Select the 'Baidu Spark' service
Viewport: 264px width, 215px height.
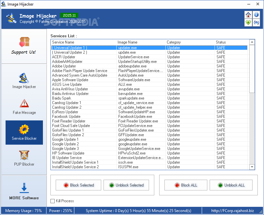[149, 98]
